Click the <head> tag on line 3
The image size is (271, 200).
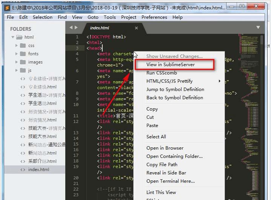pos(94,48)
